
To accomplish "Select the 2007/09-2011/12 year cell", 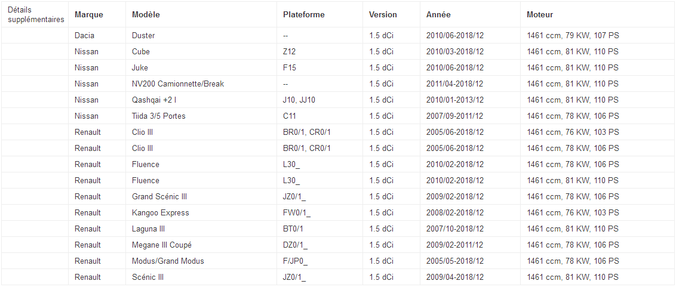I will 471,116.
